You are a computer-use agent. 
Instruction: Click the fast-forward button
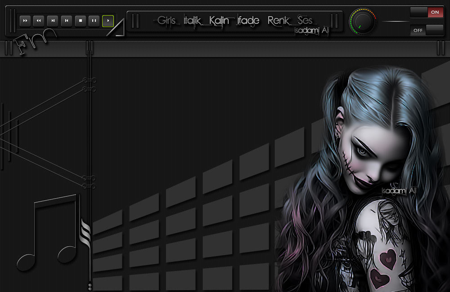[x=25, y=21]
